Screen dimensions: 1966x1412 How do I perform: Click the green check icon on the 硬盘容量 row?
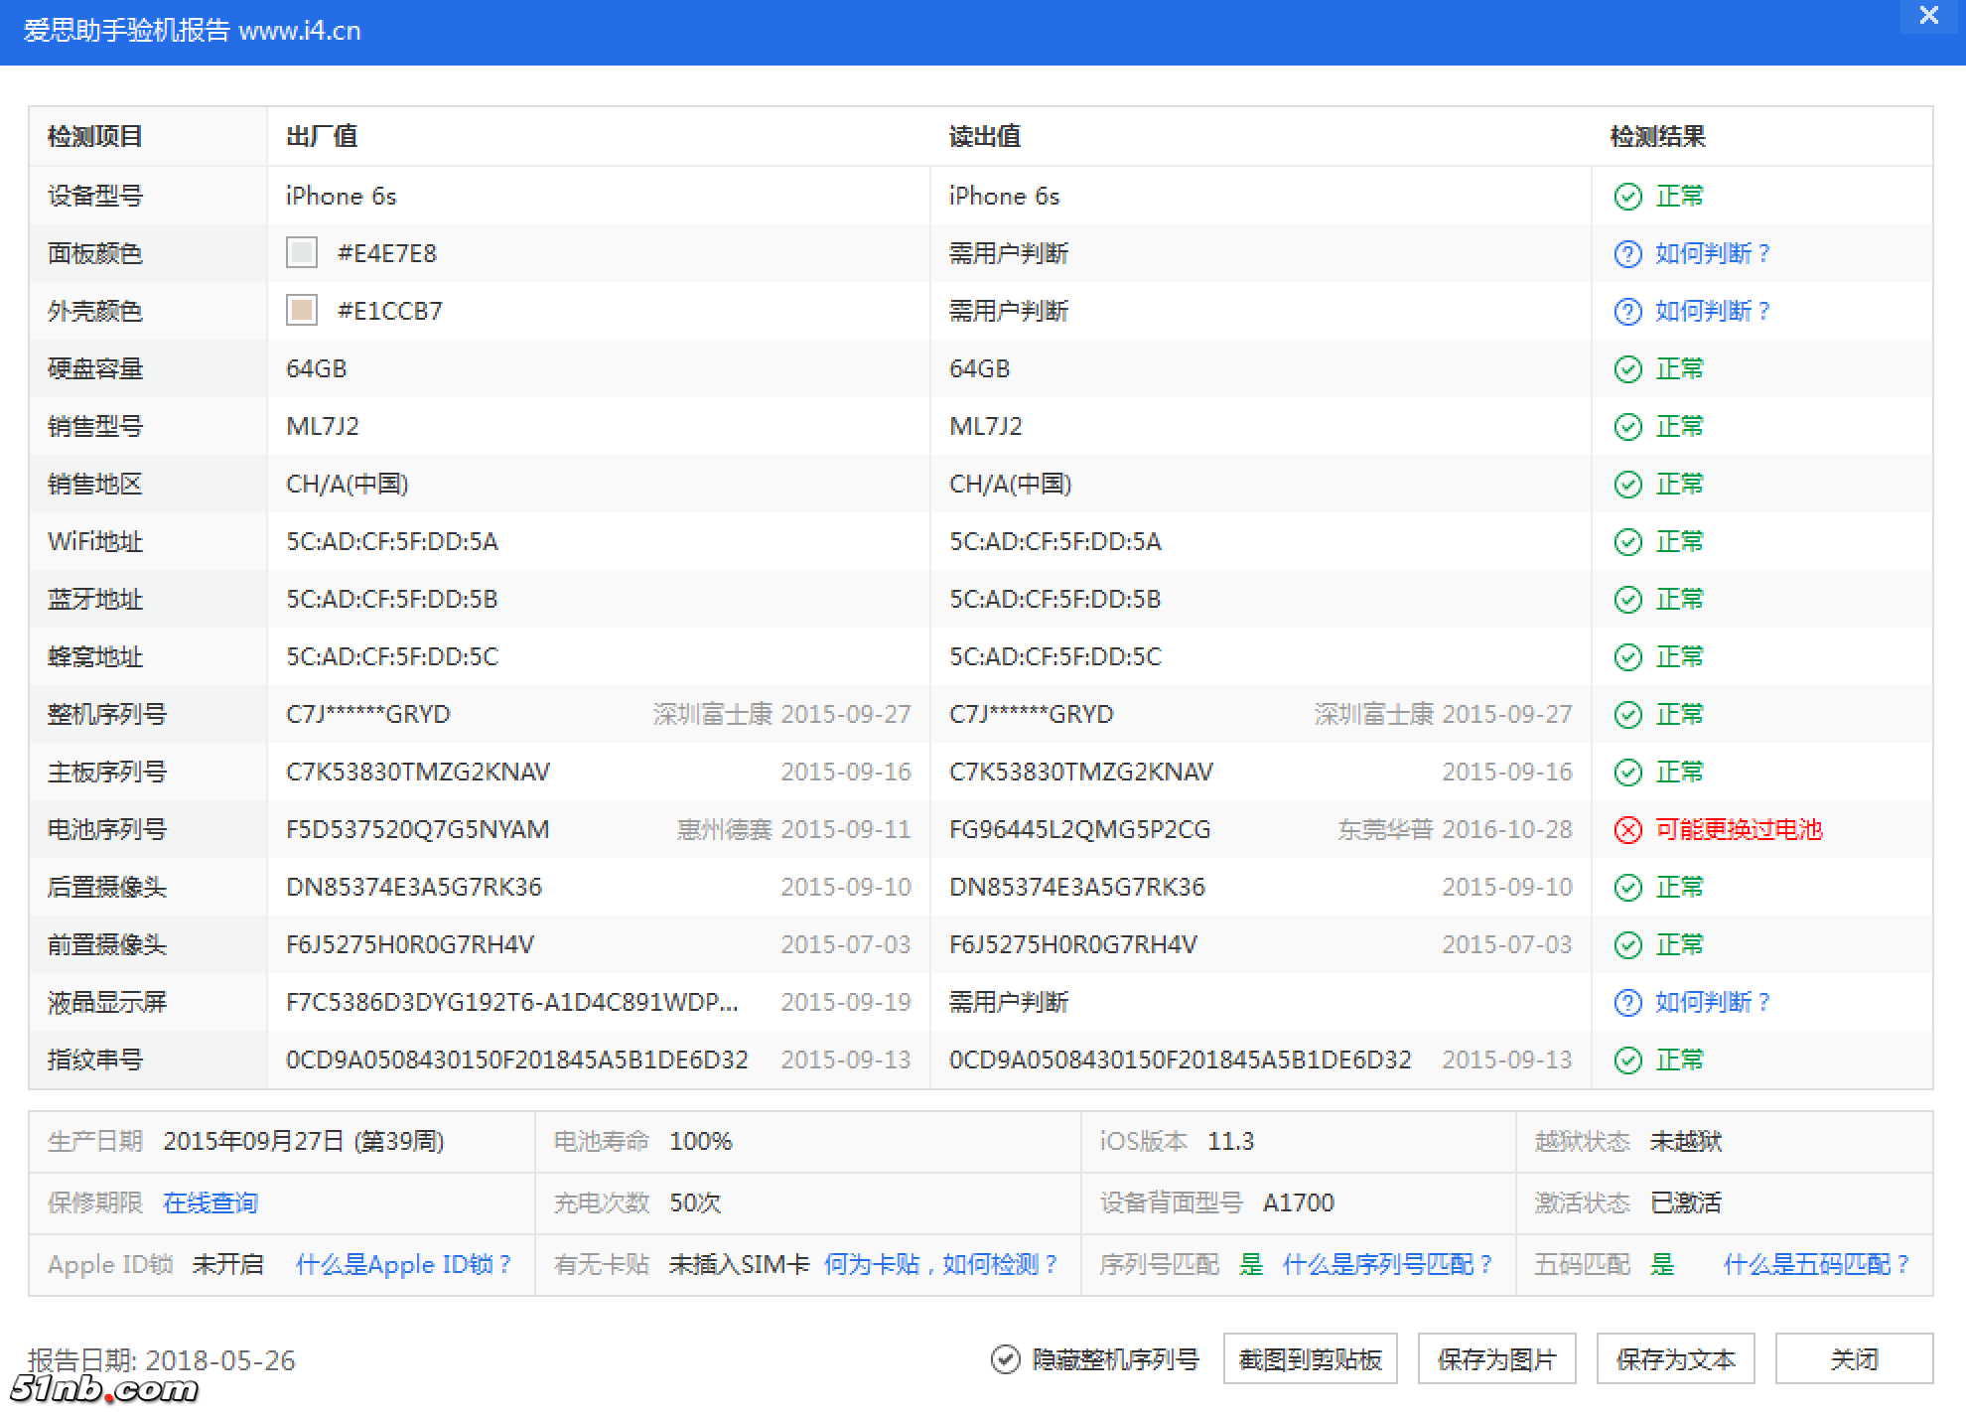tap(1628, 368)
